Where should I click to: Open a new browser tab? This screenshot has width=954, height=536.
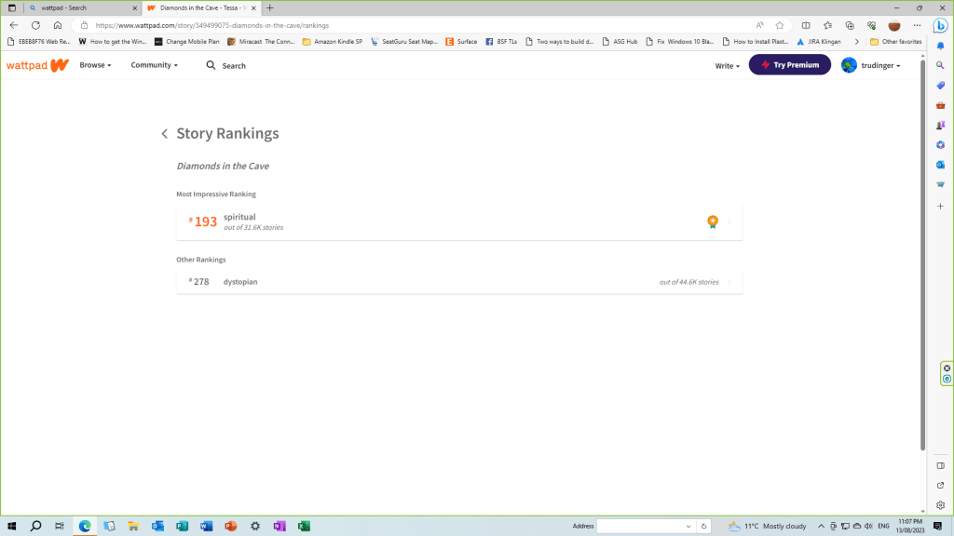(270, 7)
